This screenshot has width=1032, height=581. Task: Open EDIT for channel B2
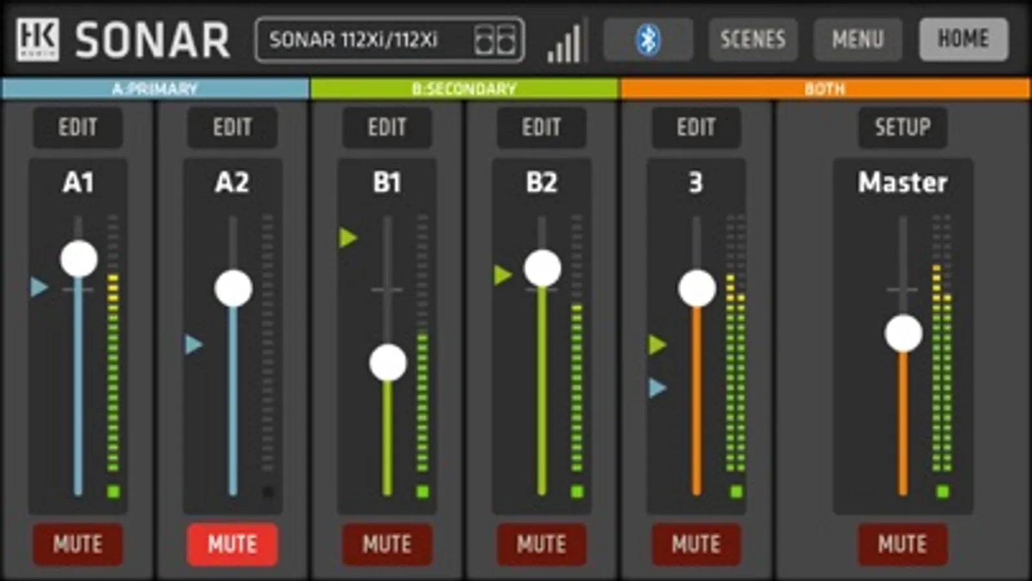point(541,127)
